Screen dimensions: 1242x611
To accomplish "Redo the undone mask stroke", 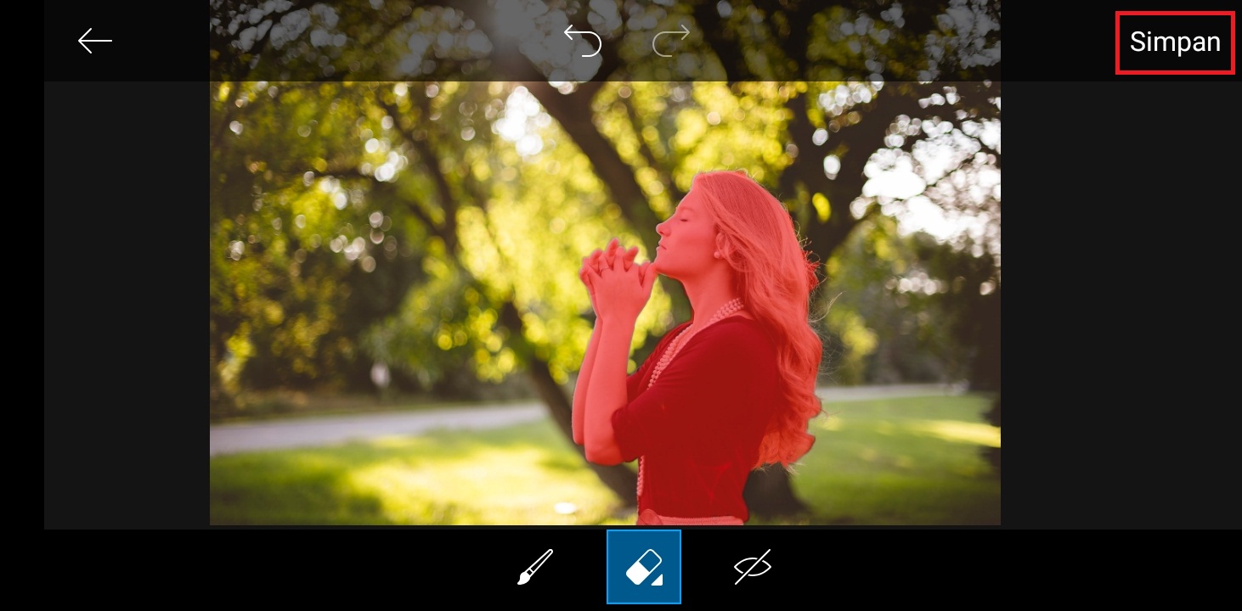I will [670, 41].
